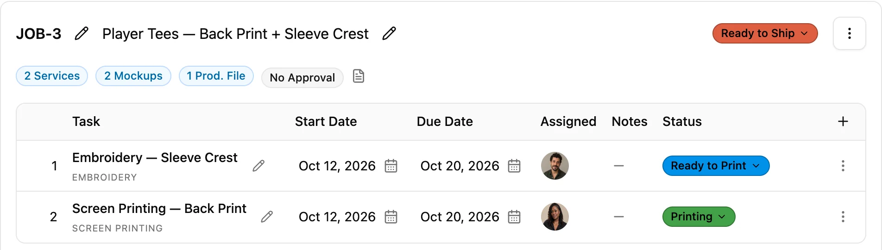The height and width of the screenshot is (250, 882).
Task: Rename the Embroidery — Sleeve Crest task
Action: (258, 166)
